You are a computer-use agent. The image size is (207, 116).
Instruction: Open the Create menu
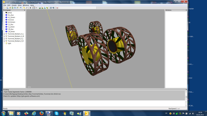pyautogui.click(x=14, y=5)
